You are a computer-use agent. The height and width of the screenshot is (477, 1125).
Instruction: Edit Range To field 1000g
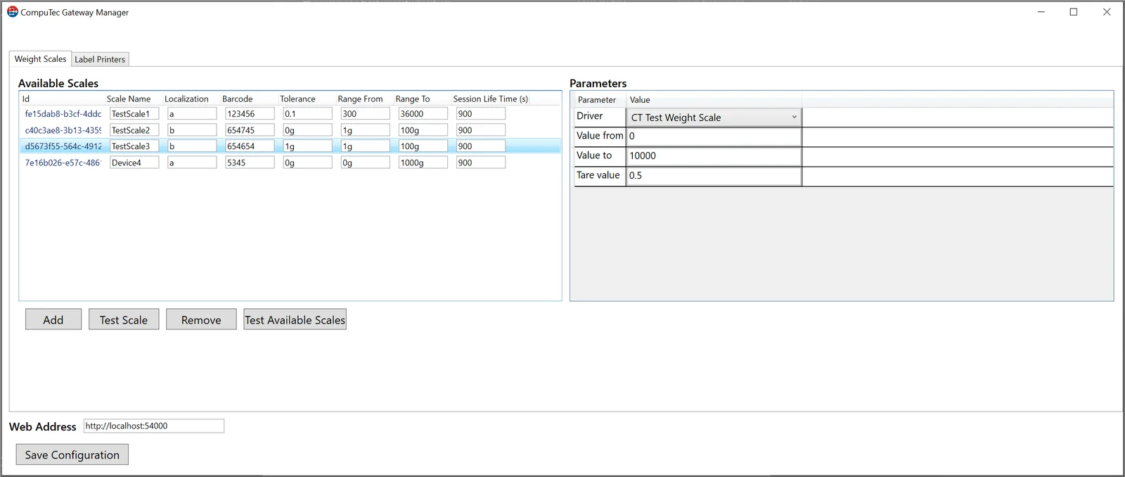(423, 163)
